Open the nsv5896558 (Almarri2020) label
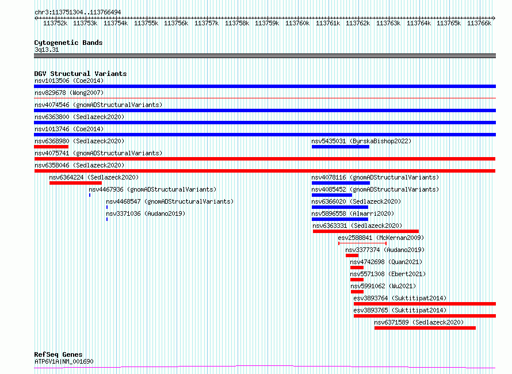Image resolution: width=512 pixels, height=374 pixels. click(x=353, y=213)
